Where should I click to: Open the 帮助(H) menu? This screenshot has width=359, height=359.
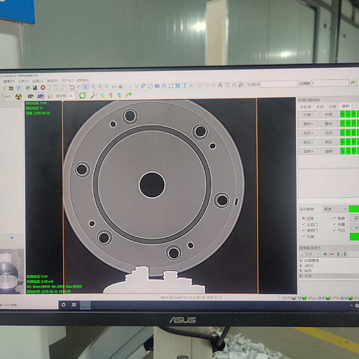[x=83, y=80]
